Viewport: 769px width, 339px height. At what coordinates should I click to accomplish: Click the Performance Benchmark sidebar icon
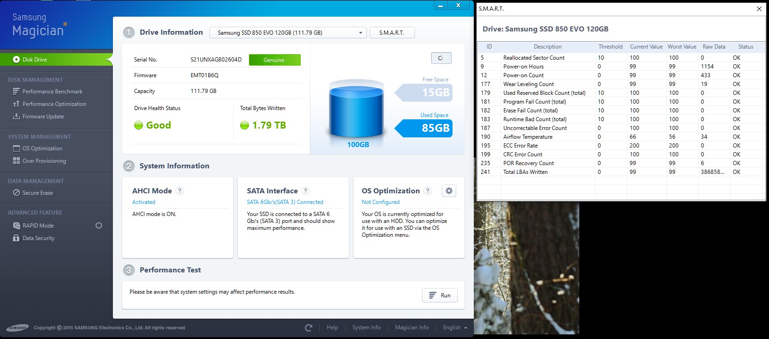pos(16,92)
